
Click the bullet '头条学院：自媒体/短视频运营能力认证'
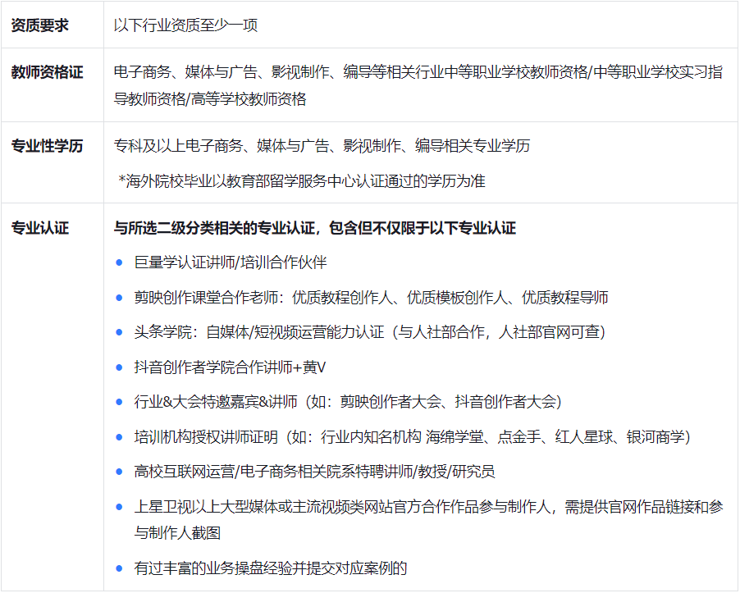point(369,332)
